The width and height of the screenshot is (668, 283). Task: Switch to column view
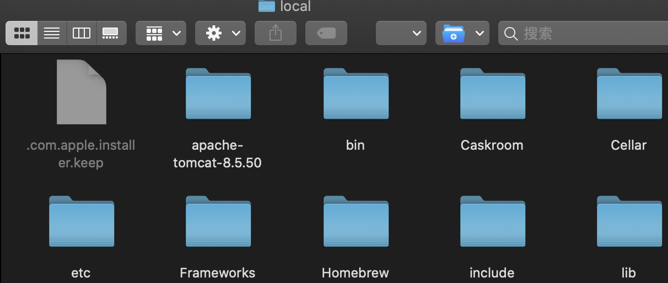coord(82,34)
